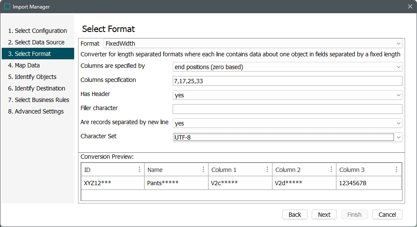Open the 'Columns are specified by' dropdown
The width and height of the screenshot is (417, 227).
point(398,67)
